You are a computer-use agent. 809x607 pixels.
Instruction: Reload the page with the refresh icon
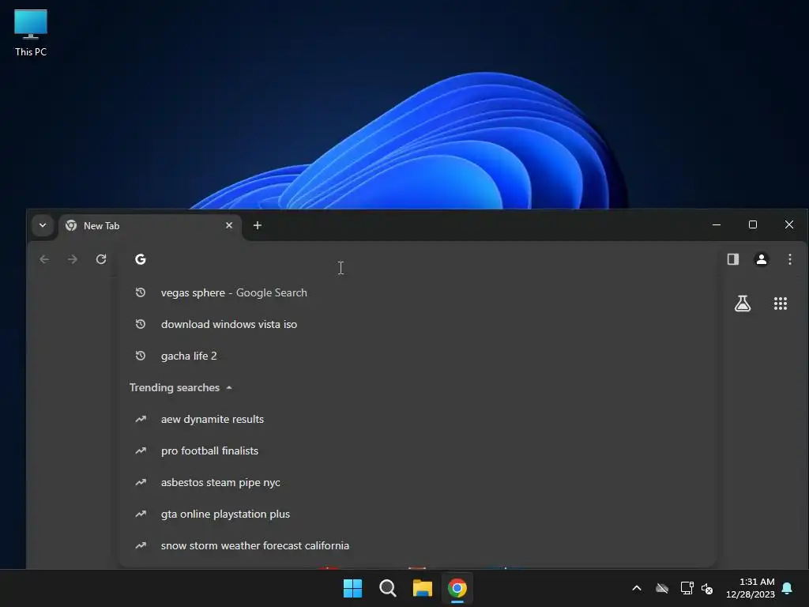tap(101, 259)
